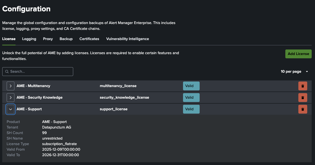The image size is (315, 165).
Task: Delete the AME - Security Knowledge license
Action: pos(303,97)
